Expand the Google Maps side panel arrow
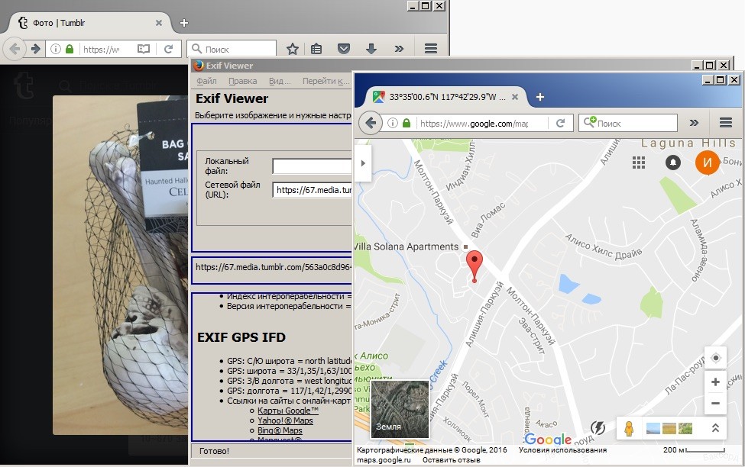 363,163
